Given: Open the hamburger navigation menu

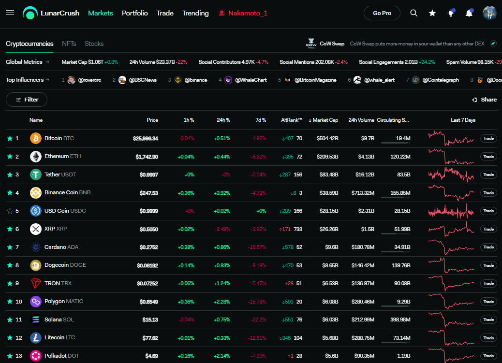Looking at the screenshot, I should coord(10,13).
